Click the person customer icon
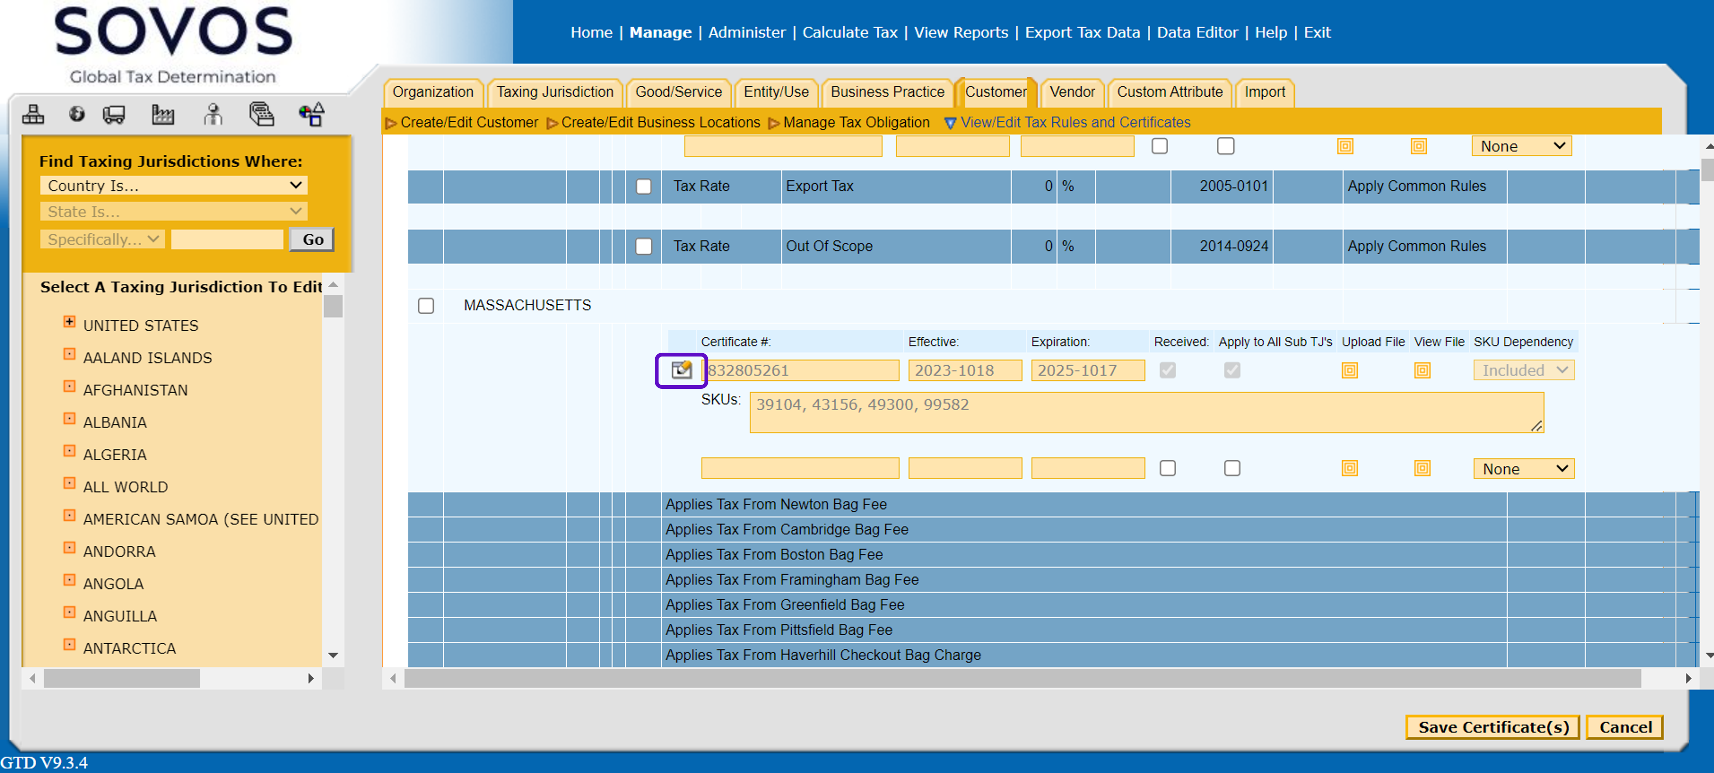The image size is (1714, 773). [x=213, y=114]
